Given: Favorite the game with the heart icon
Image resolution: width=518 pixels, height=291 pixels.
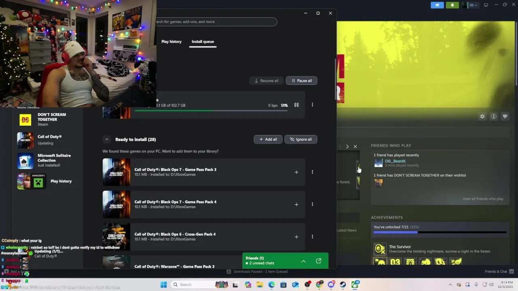Looking at the screenshot, I should coord(505,116).
